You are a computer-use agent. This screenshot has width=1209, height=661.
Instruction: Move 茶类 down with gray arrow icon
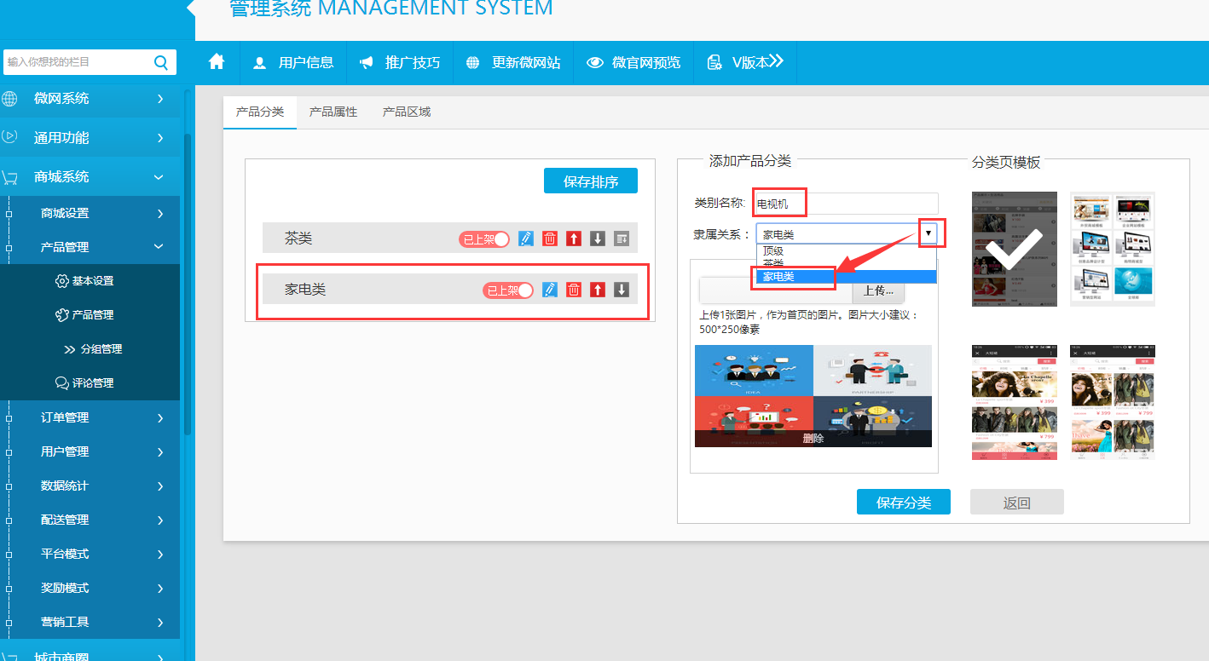pos(598,239)
